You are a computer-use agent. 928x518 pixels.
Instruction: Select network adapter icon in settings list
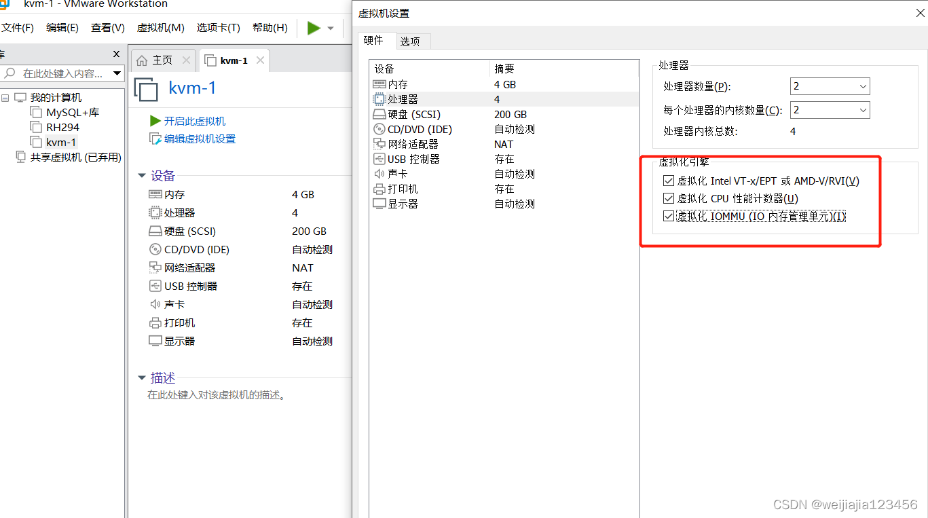click(x=379, y=144)
